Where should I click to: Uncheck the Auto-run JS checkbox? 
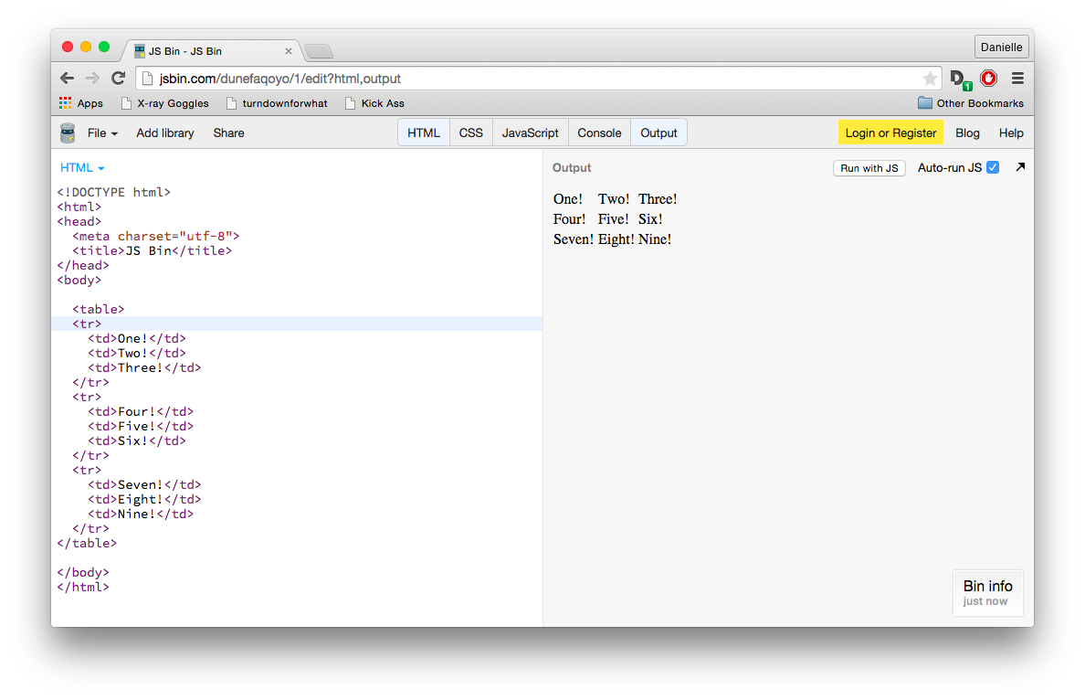click(992, 167)
